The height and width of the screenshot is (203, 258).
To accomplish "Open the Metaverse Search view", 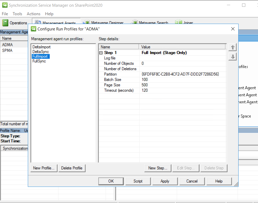I will pos(149,22).
